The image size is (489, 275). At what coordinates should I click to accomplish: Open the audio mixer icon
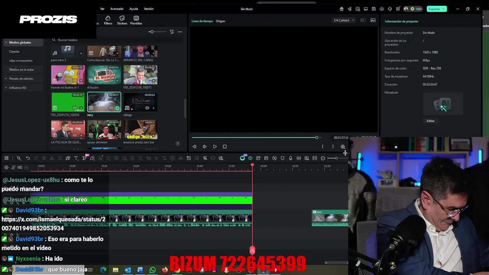coord(299,158)
